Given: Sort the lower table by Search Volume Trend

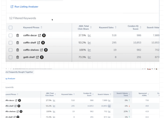Looking at the screenshot, I should tap(129, 94).
